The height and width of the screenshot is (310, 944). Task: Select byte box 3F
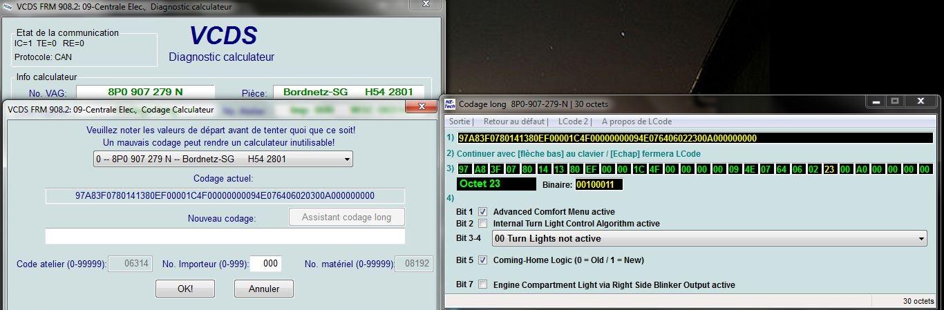[x=496, y=168]
